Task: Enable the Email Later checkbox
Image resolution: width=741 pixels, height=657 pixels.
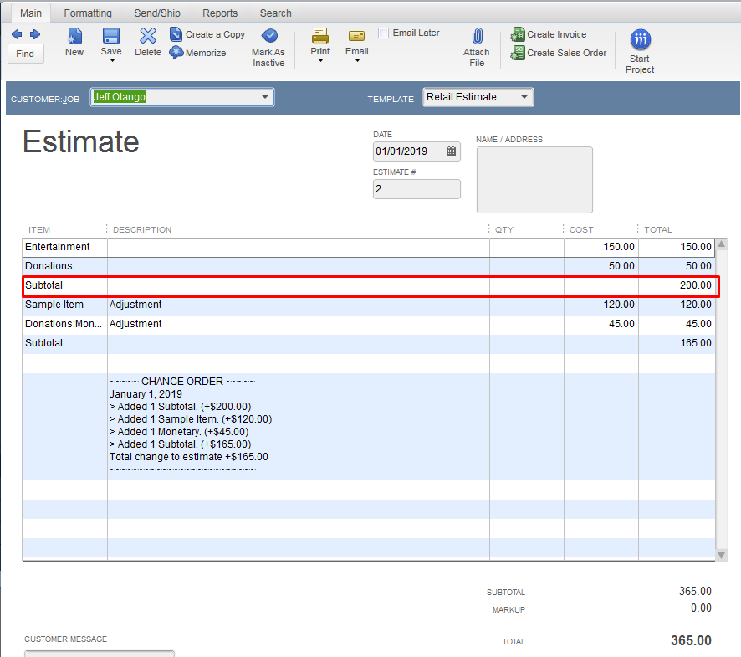Action: 384,33
